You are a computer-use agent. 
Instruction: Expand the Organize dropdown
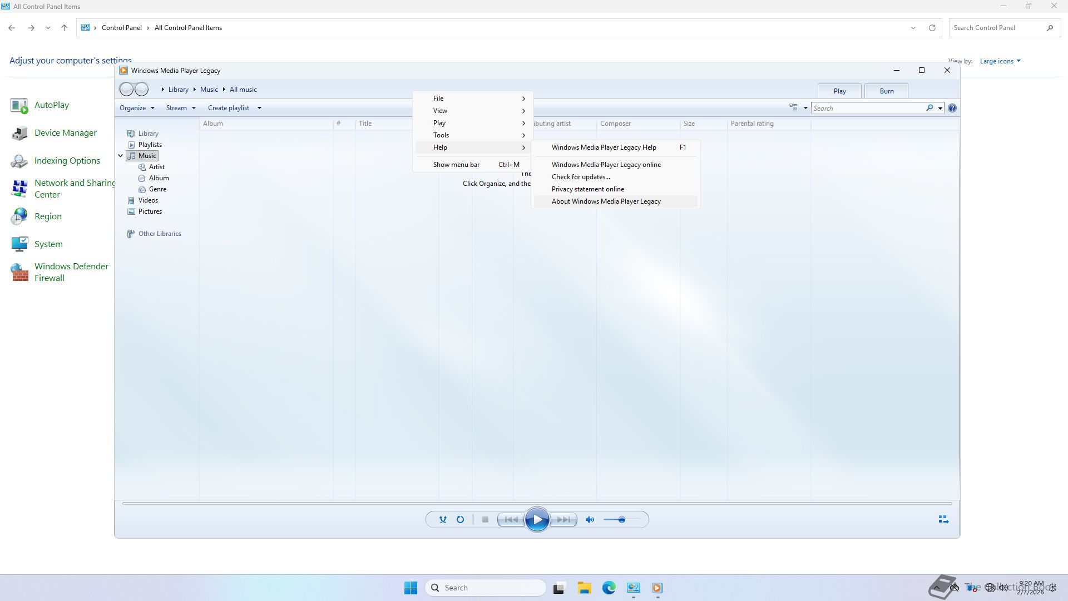click(137, 108)
